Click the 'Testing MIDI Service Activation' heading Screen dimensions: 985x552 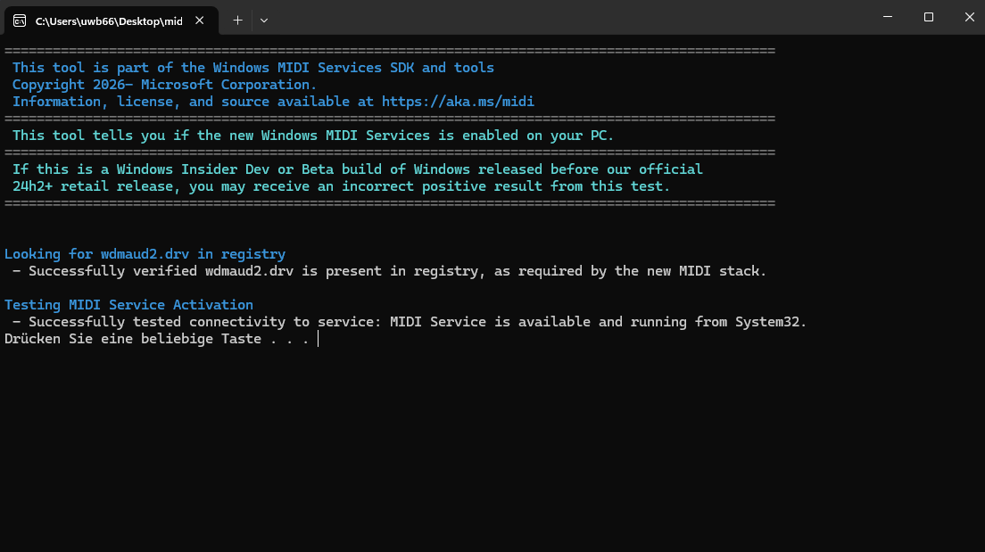tap(128, 305)
